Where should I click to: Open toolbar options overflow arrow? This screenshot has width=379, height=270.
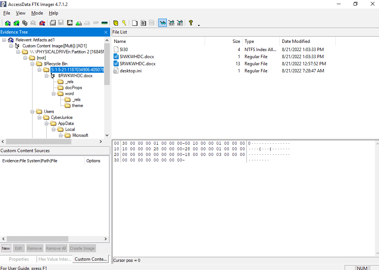point(199,25)
